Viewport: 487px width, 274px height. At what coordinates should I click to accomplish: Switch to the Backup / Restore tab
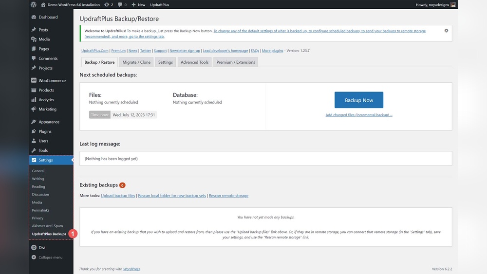tap(99, 62)
